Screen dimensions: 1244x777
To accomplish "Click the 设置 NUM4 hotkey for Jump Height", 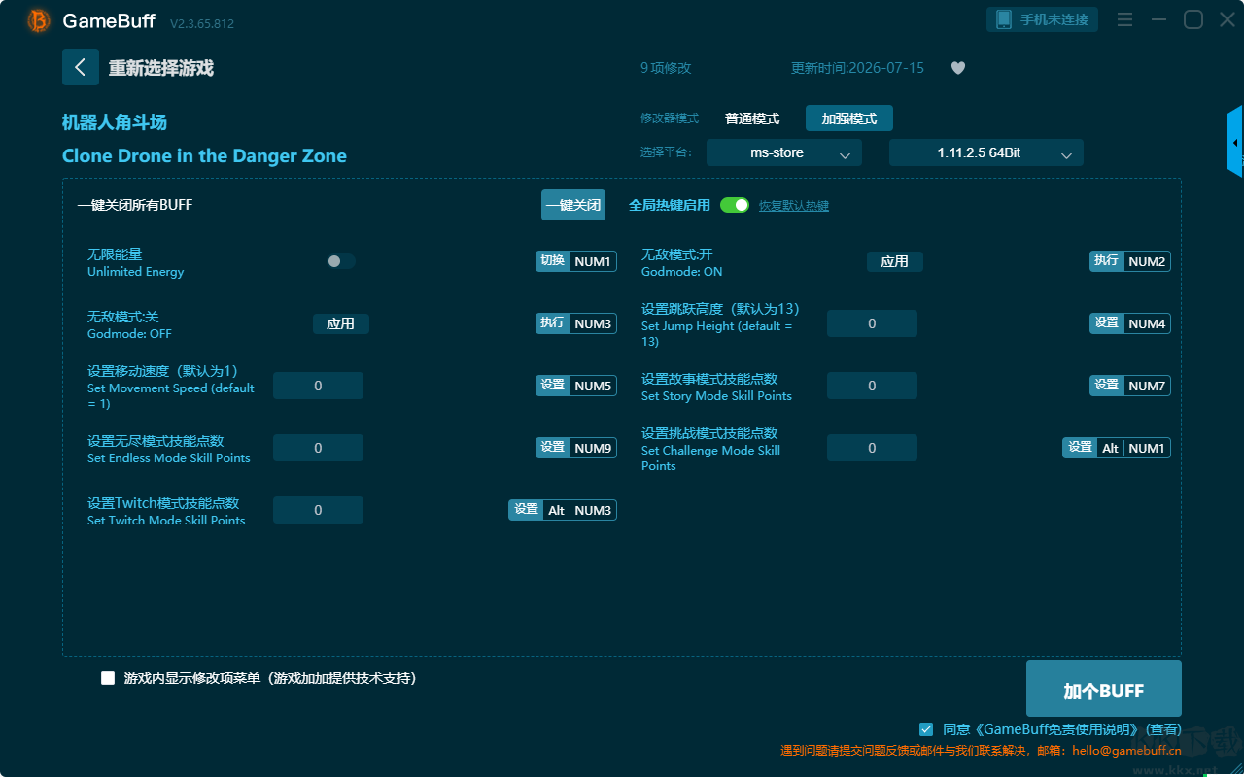I will [x=1130, y=323].
